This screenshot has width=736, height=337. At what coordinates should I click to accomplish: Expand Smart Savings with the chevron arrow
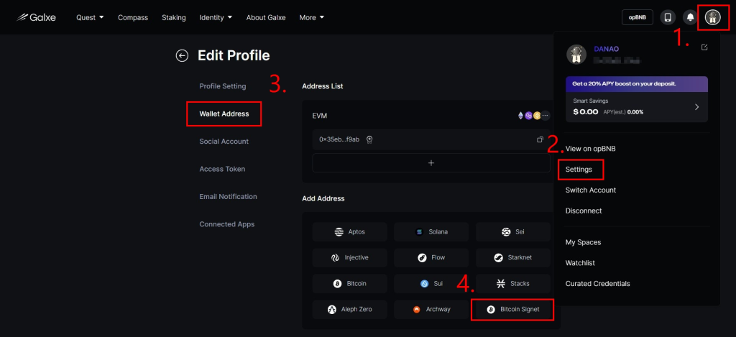[x=696, y=107]
